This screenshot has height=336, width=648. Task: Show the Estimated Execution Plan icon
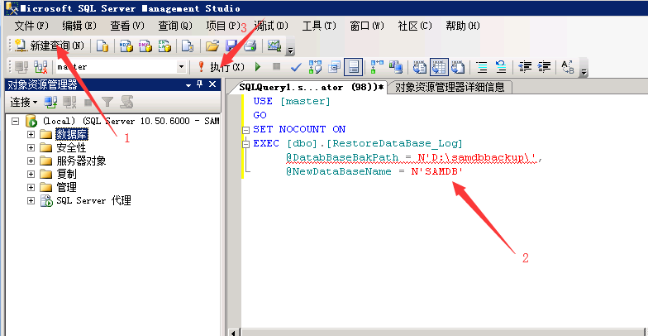tap(316, 67)
